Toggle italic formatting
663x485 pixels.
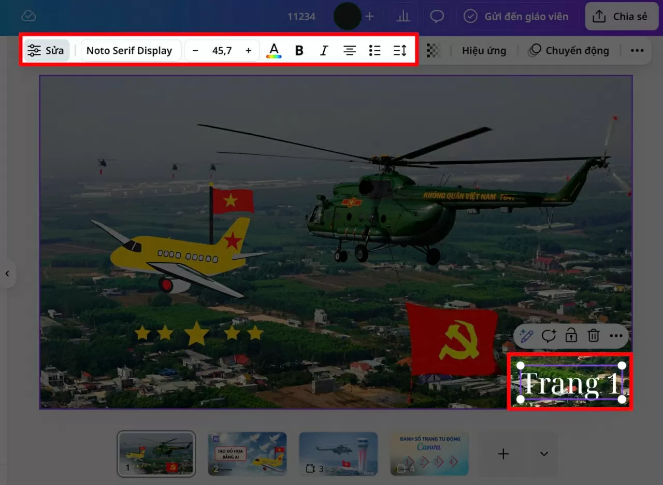point(324,50)
